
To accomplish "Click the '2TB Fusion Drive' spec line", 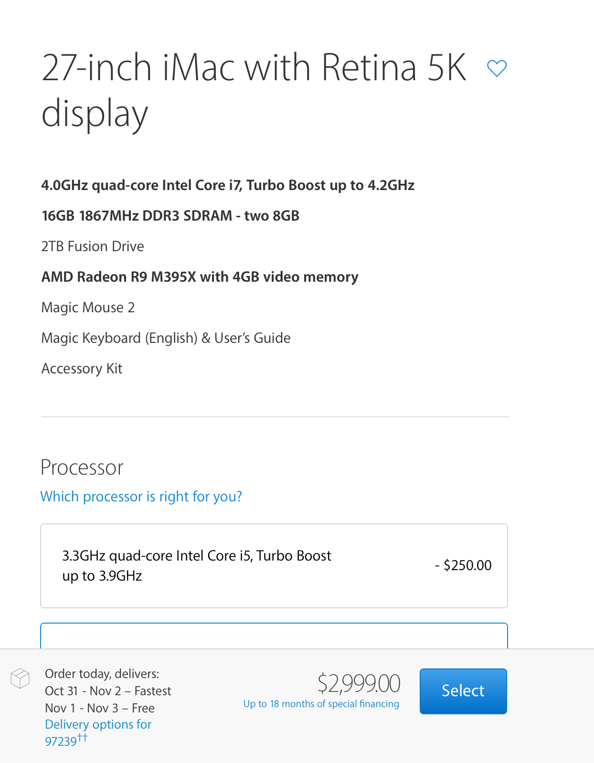I will tap(93, 246).
